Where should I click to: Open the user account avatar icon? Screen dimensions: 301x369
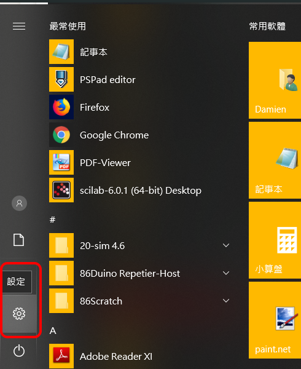pos(19,203)
